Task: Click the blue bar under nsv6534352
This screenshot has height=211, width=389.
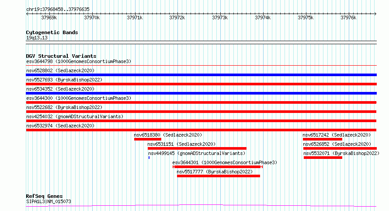Action: [x=201, y=93]
